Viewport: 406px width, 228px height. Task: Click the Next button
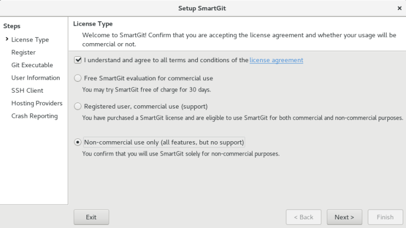344,217
